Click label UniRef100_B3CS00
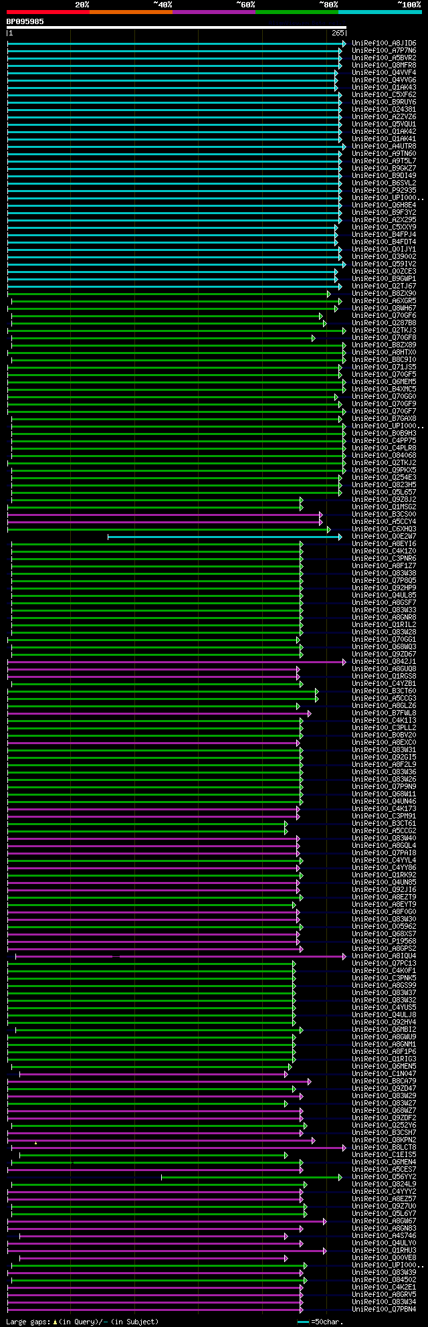Viewport: 428px width, 1327px height. point(384,515)
